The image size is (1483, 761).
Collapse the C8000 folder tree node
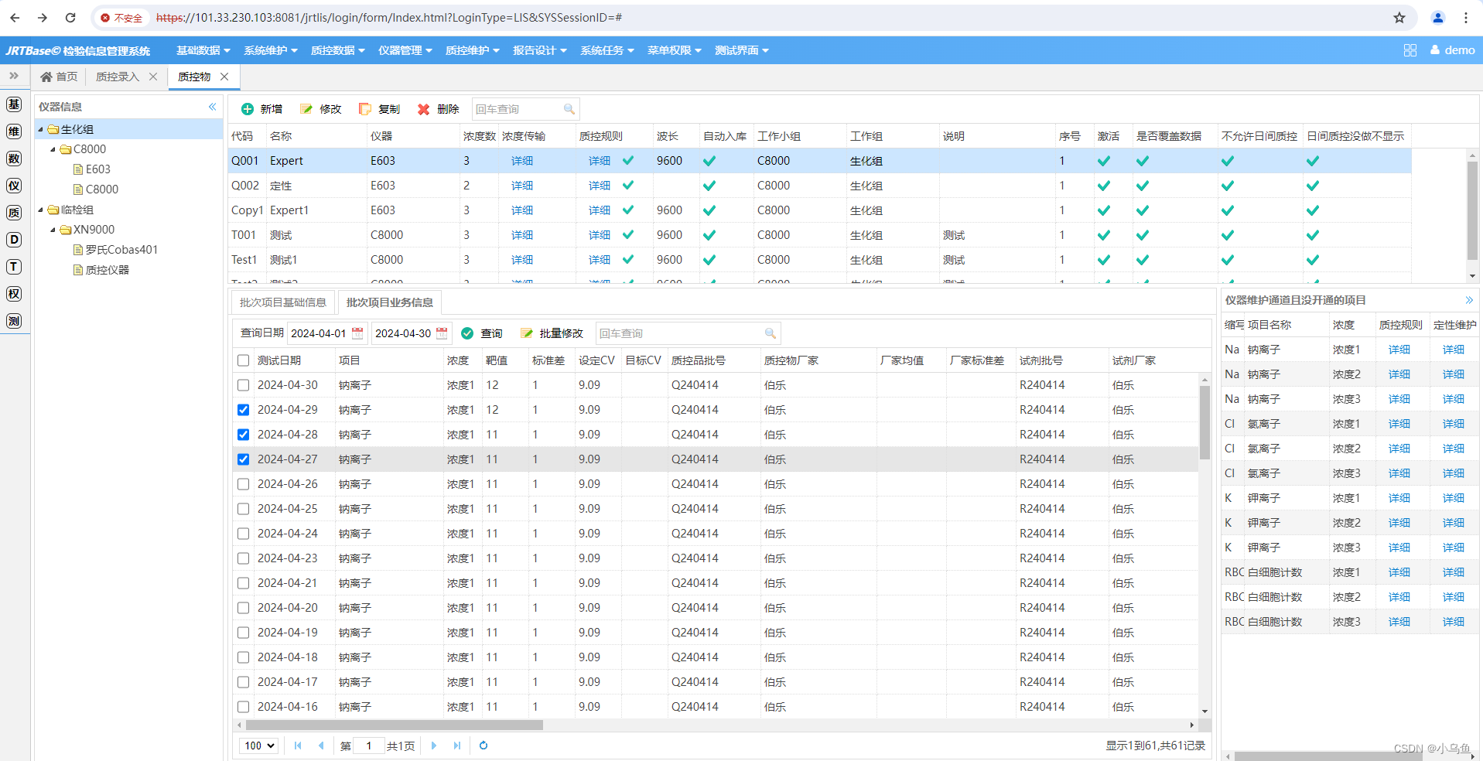(x=53, y=149)
